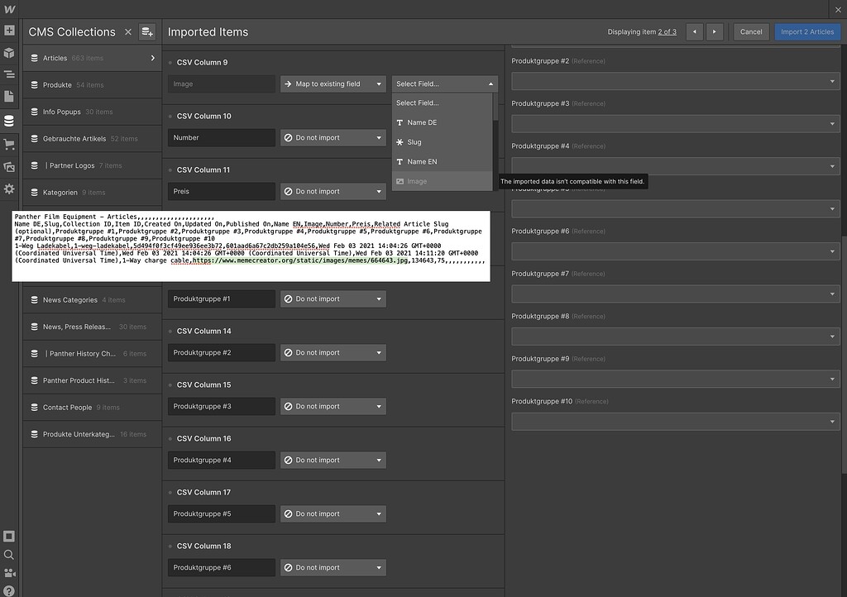
Task: Click the search magnifier icon at bottom left
Action: 11,556
